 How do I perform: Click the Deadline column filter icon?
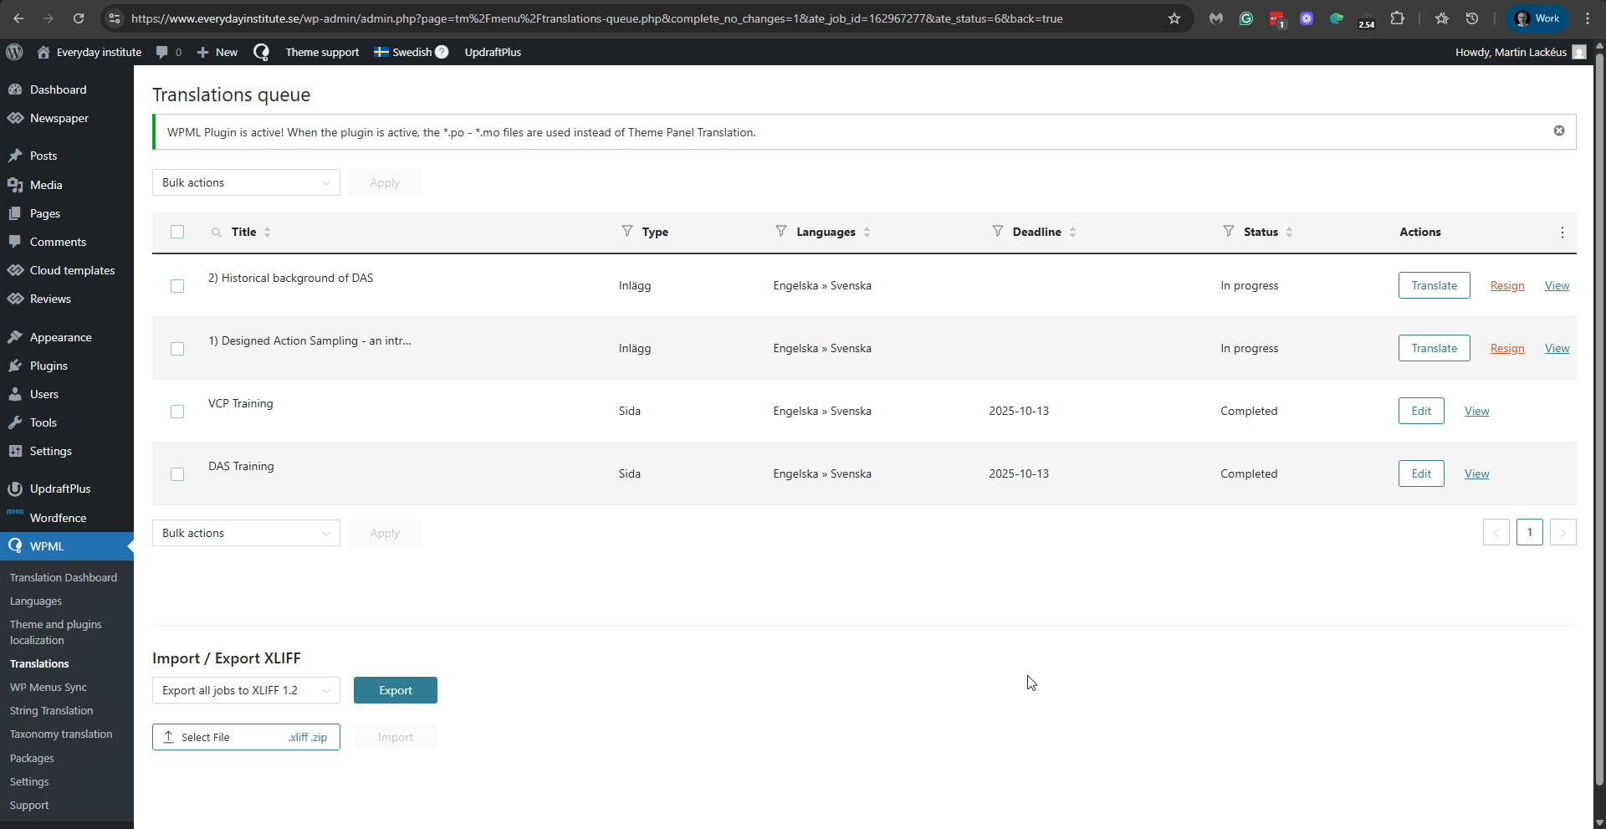click(x=997, y=231)
